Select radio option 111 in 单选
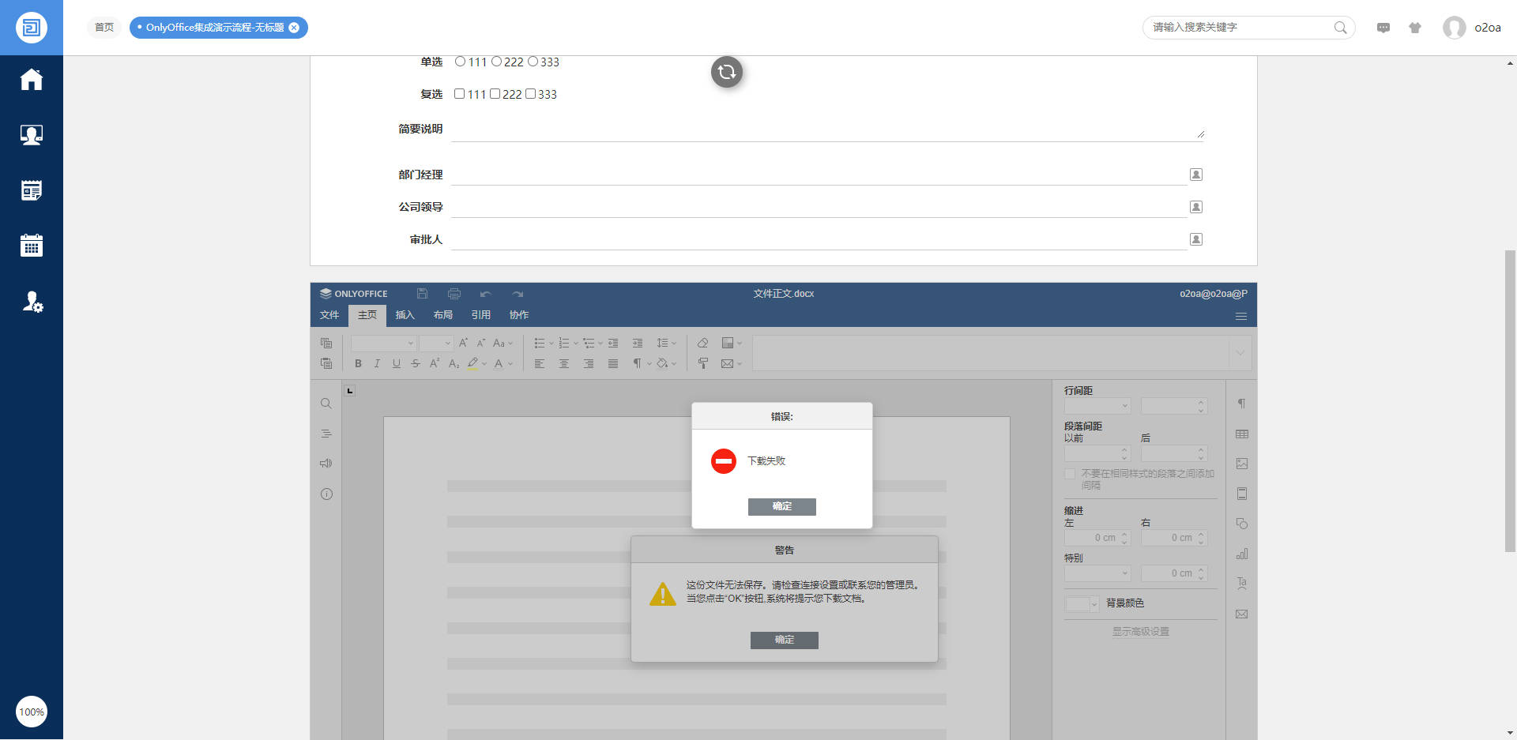The image size is (1517, 740). [x=460, y=62]
